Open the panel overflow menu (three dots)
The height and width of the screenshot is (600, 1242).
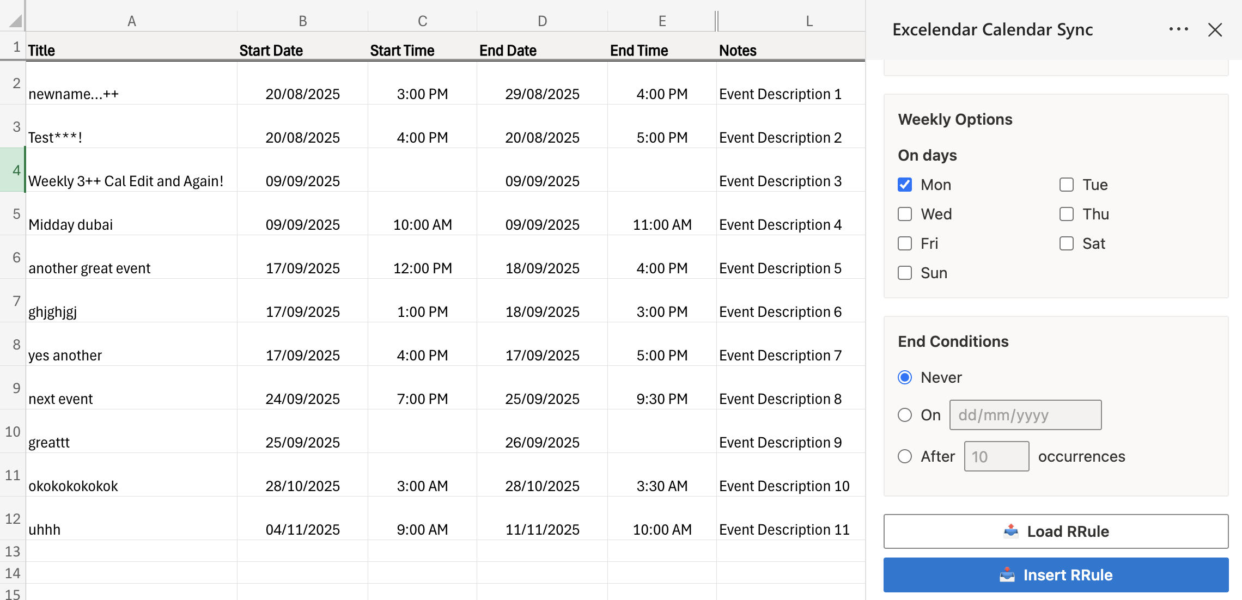click(1178, 29)
